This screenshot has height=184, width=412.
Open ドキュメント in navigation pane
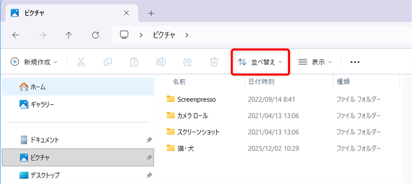[78, 140]
